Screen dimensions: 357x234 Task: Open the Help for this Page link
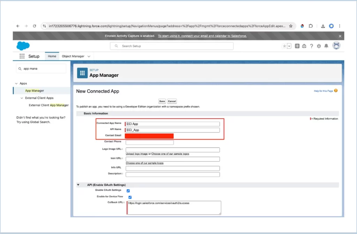[x=323, y=91]
